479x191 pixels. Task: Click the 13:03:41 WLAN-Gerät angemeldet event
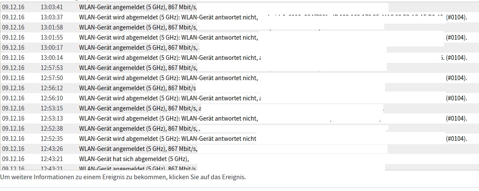pos(138,7)
